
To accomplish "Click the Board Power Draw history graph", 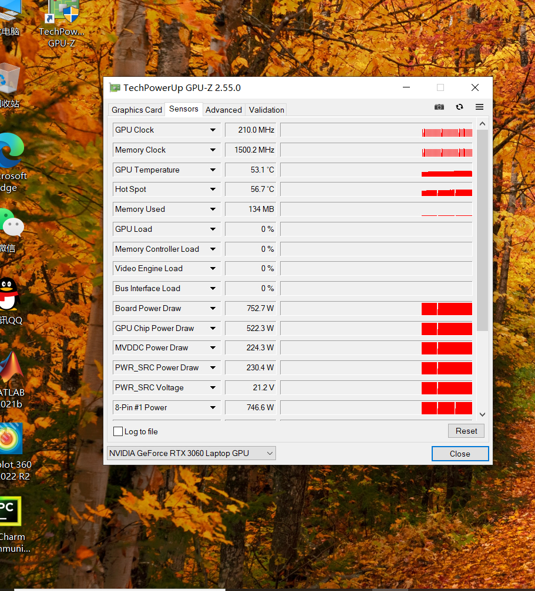I will tap(376, 308).
